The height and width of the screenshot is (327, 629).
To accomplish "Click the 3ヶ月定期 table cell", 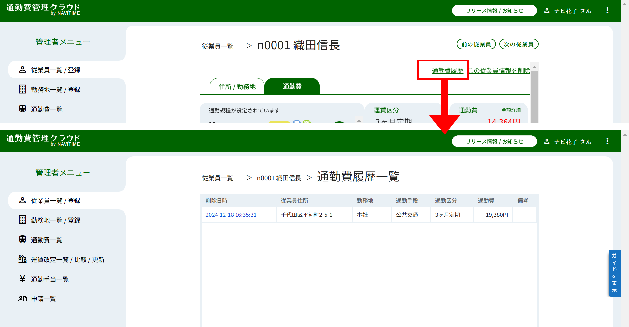I will 452,215.
